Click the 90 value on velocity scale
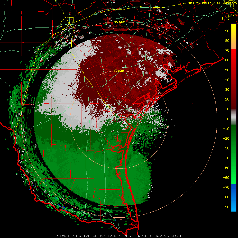 pyautogui.click(x=227, y=31)
